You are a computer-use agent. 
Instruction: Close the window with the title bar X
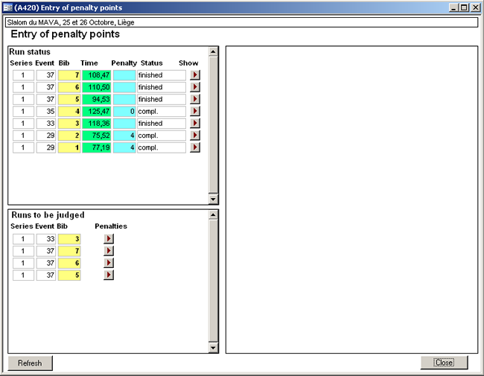click(x=476, y=7)
